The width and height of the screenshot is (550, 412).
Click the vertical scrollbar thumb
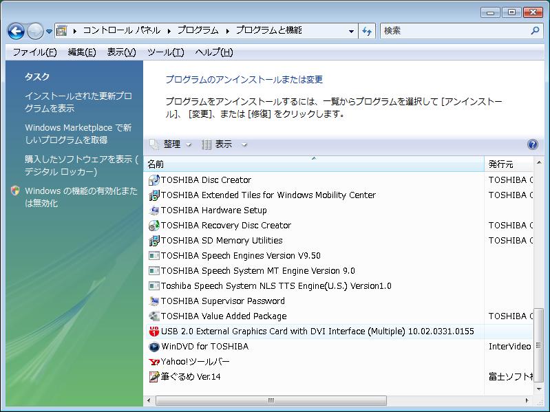(538, 346)
